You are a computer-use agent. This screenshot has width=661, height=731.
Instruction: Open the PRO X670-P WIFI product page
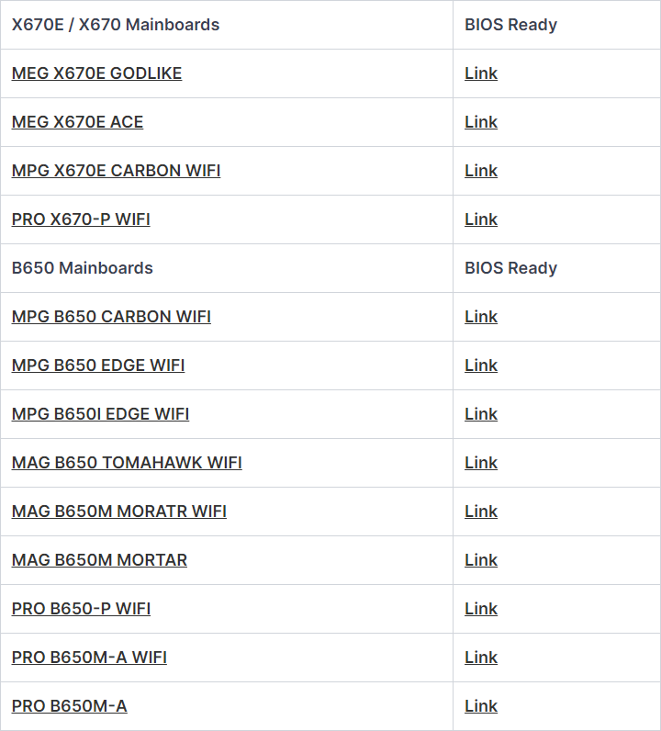click(x=81, y=219)
